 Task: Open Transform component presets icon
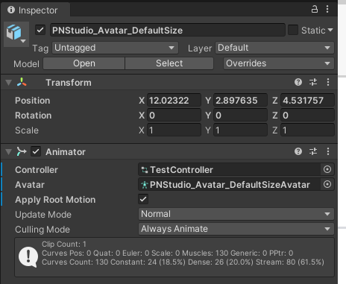point(313,82)
